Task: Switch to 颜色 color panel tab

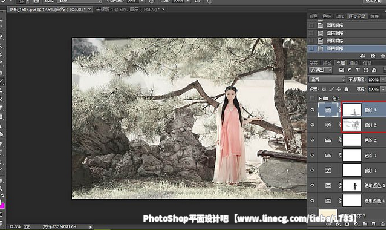Action: point(314,16)
